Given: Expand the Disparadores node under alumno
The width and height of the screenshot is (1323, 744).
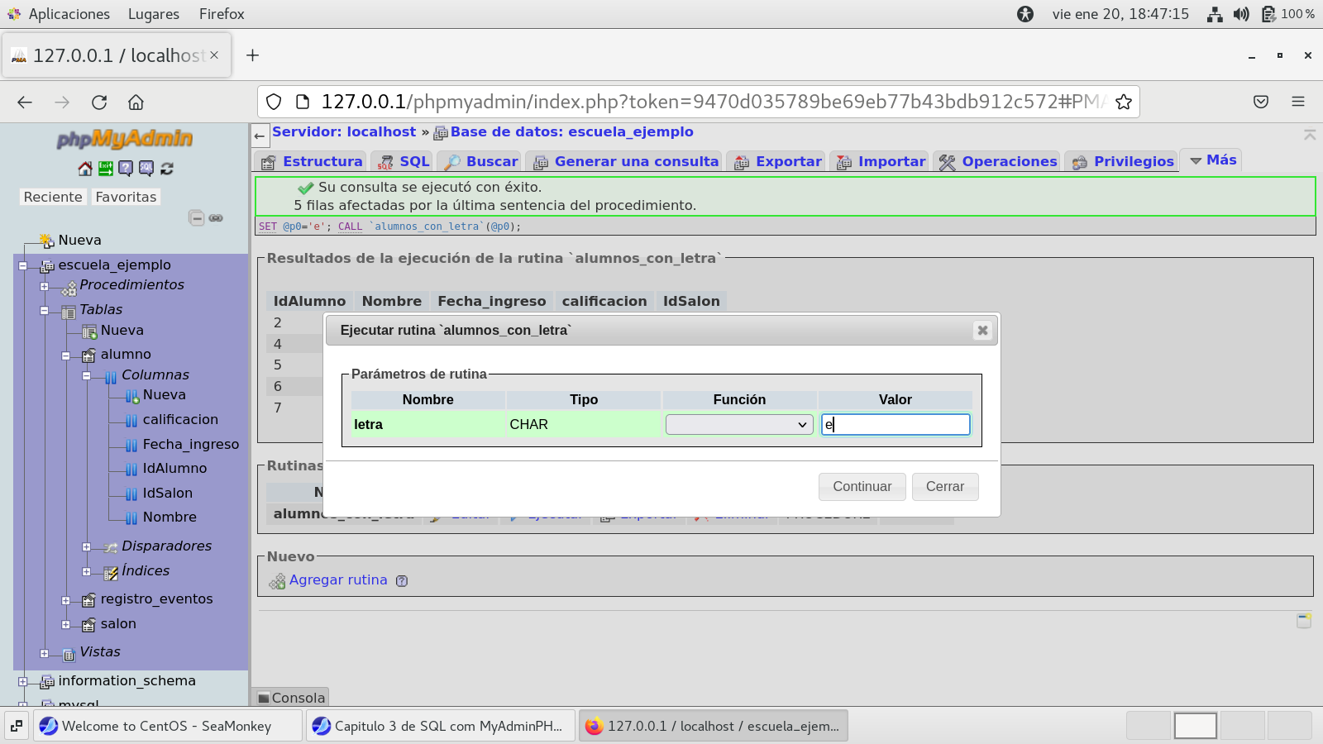Looking at the screenshot, I should point(87,546).
